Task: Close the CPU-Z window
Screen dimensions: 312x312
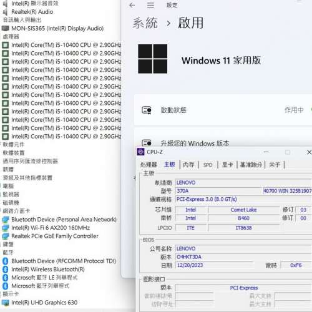Action: 309,152
